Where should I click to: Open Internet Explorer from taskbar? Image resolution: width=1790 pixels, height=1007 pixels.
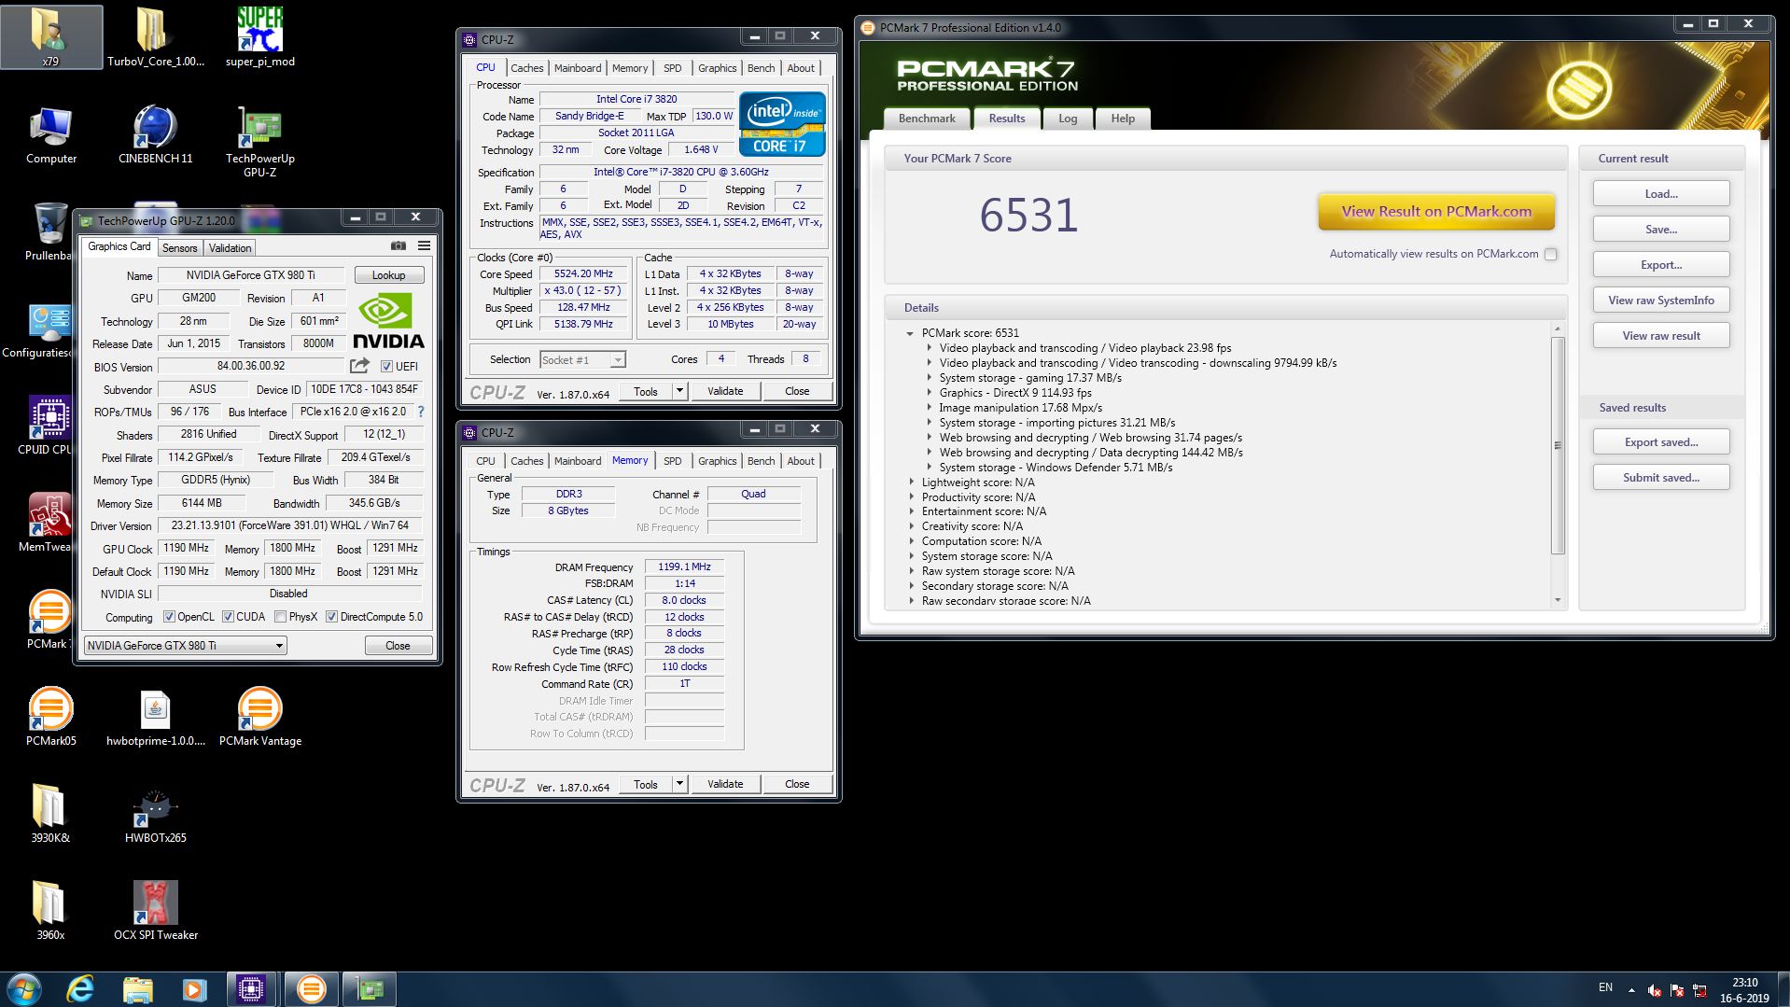click(81, 989)
